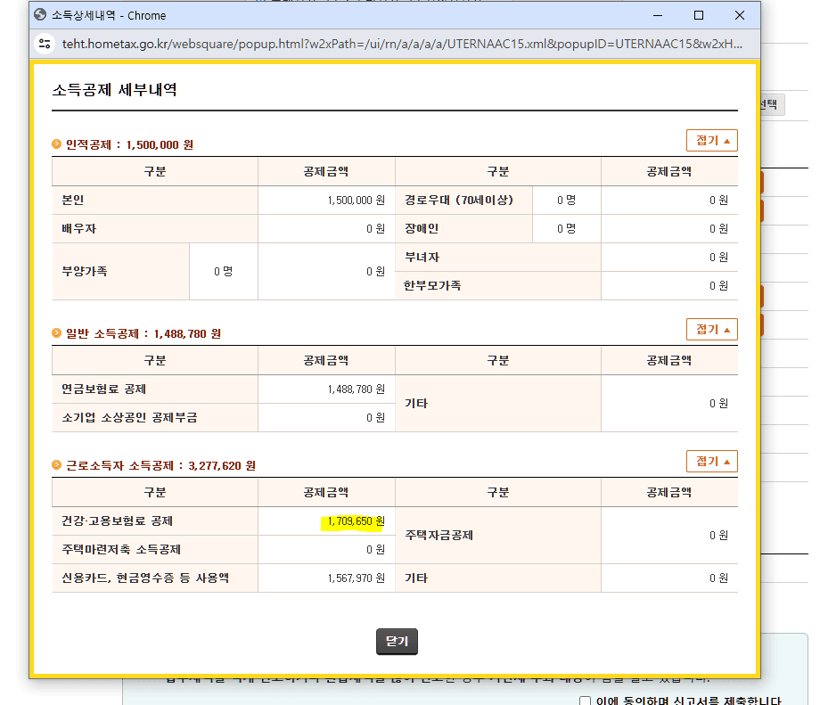
Task: Click the 본인 deduction amount 1,500,000 원
Action: pyautogui.click(x=356, y=201)
